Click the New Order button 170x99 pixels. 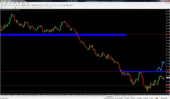(26, 5)
